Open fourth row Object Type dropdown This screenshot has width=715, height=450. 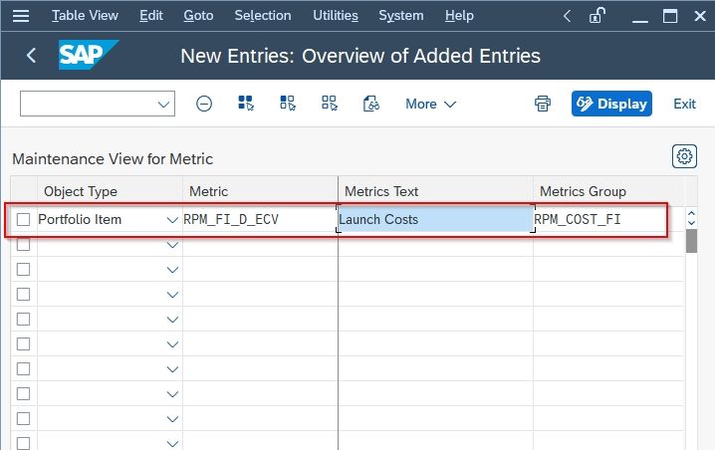172,295
